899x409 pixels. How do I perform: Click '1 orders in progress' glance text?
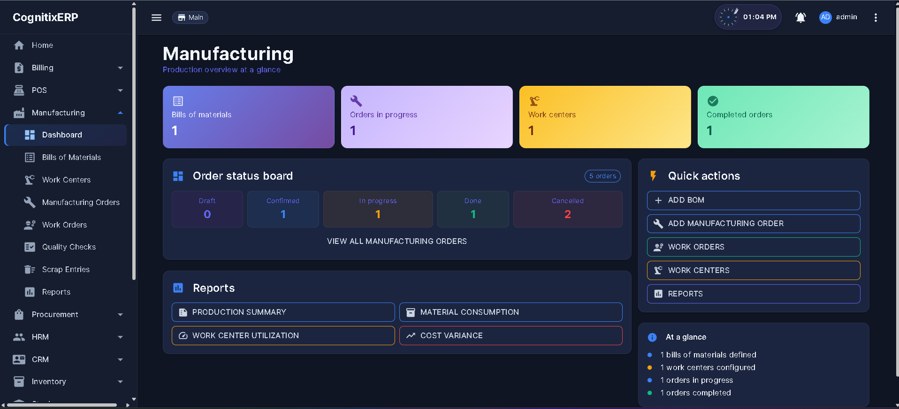pos(696,380)
